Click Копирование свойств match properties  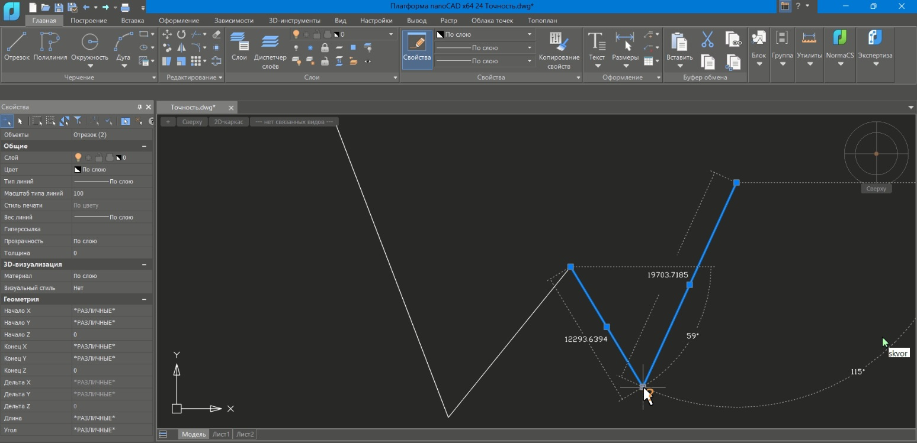[559, 51]
